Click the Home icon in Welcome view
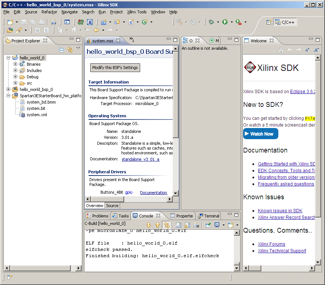The height and width of the screenshot is (285, 325). pos(281,50)
